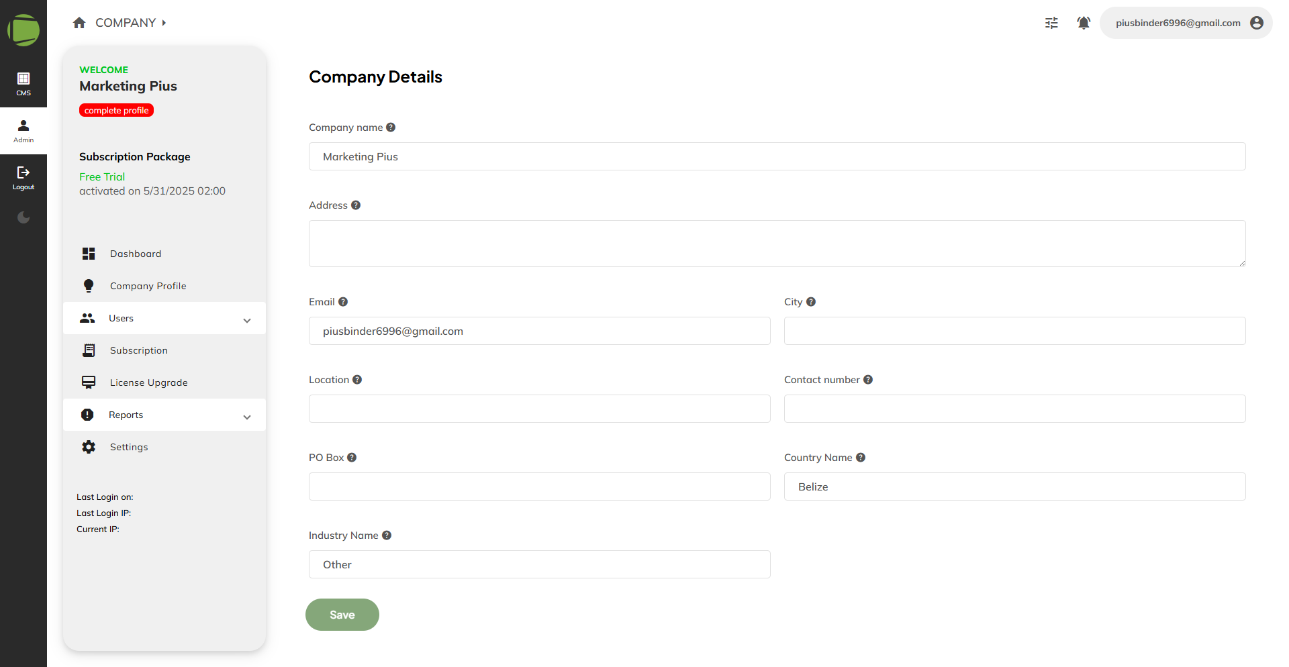Viewport: 1289px width, 667px height.
Task: Click the home icon in breadcrumb
Action: pos(79,23)
